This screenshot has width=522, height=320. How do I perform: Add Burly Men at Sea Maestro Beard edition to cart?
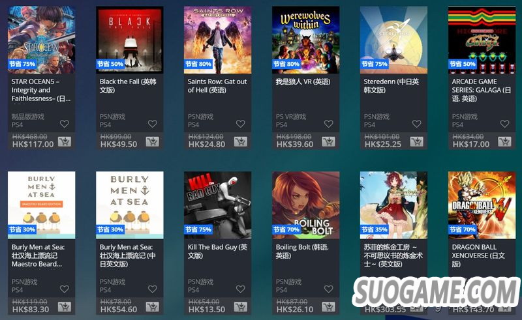click(x=65, y=307)
